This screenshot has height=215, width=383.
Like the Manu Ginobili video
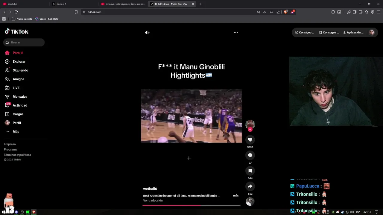250,139
